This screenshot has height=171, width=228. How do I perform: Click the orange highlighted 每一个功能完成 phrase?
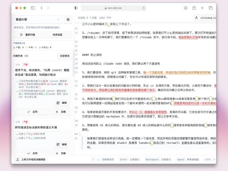pos(177,73)
